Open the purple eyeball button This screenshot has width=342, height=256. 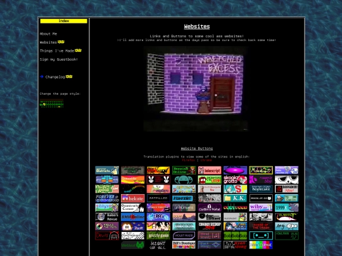[x=107, y=226]
